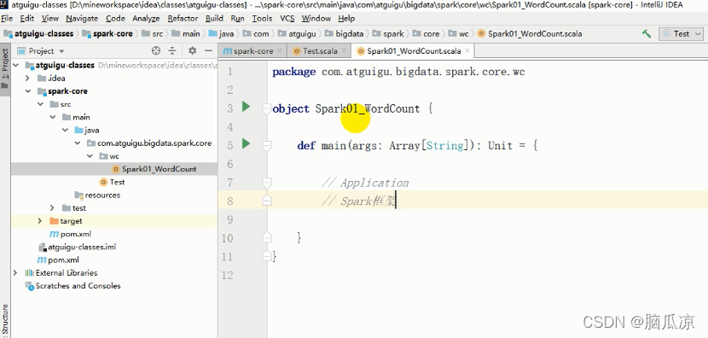The width and height of the screenshot is (708, 338).
Task: Open the Edit menu
Action: (27, 19)
